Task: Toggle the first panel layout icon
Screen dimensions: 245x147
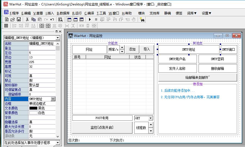Action: pyautogui.click(x=69, y=20)
